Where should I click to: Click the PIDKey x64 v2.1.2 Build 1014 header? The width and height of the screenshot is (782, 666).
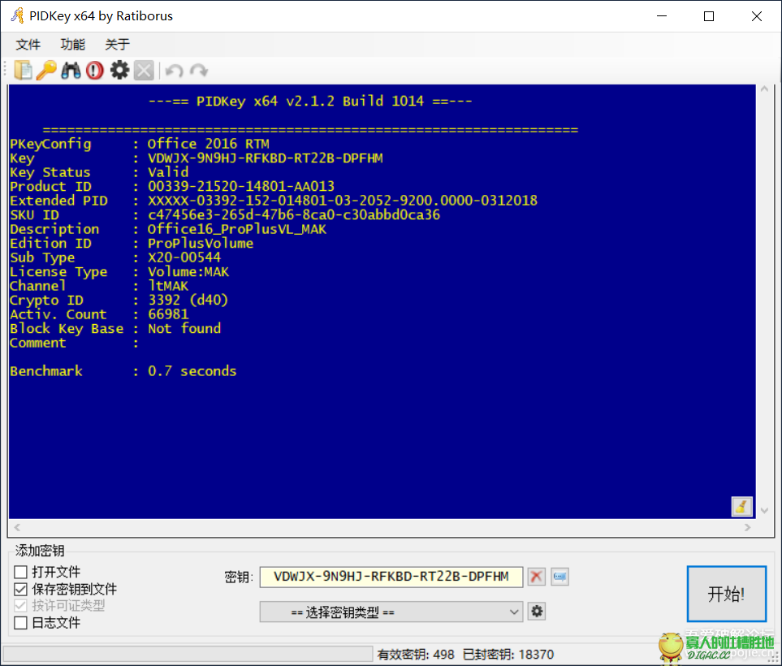coord(310,102)
